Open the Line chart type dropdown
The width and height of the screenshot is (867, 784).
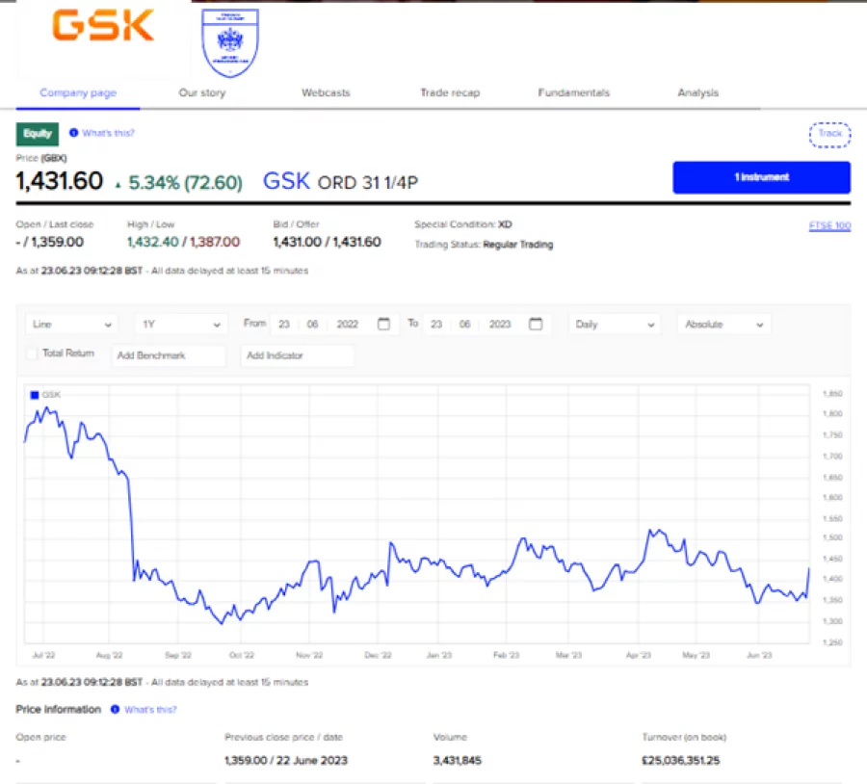(71, 325)
